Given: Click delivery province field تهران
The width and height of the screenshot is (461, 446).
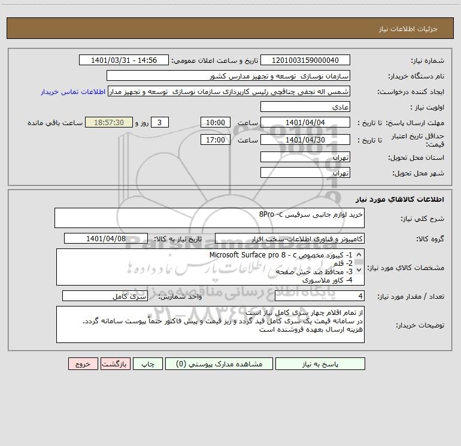Looking at the screenshot, I should point(305,157).
